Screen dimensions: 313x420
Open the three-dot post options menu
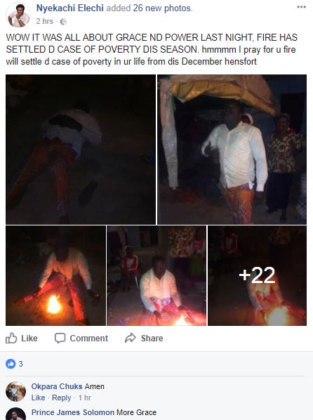pyautogui.click(x=302, y=7)
